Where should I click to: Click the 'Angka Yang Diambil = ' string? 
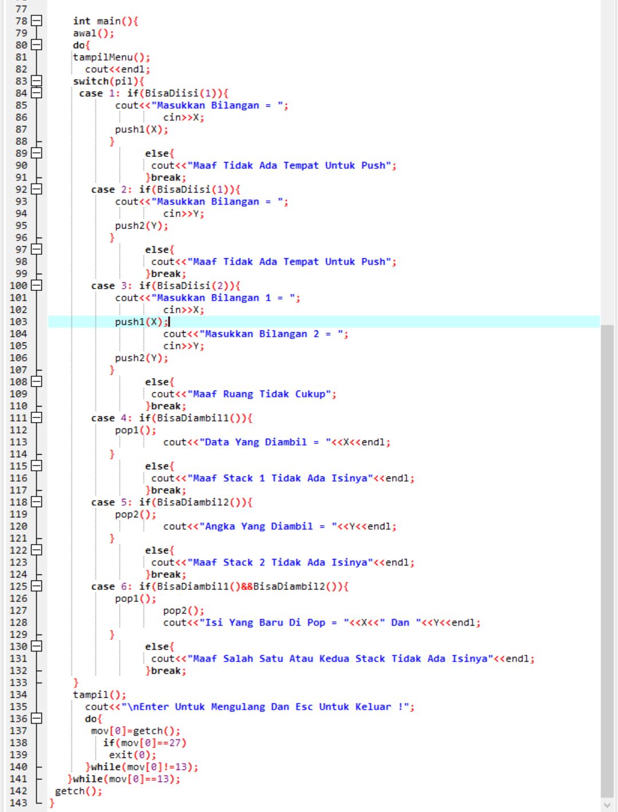click(268, 526)
